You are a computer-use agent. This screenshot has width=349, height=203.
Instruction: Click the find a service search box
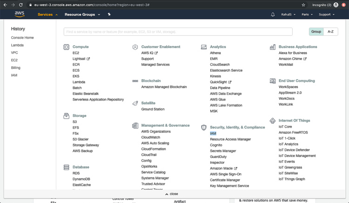coord(178,32)
